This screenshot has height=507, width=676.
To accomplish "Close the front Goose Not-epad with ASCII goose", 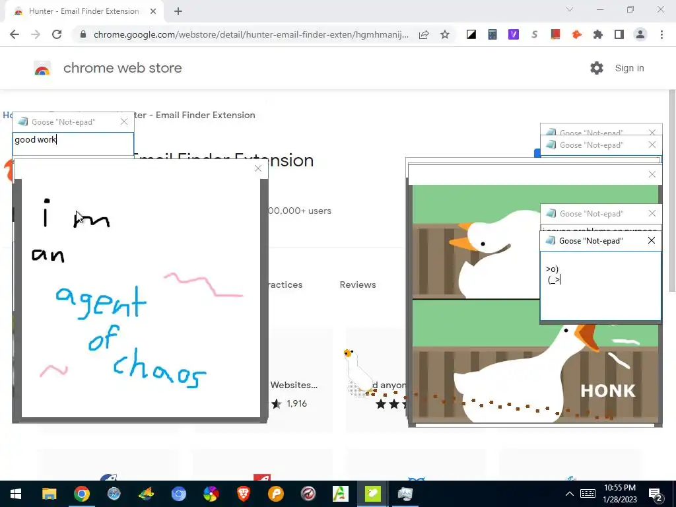I will tap(652, 240).
